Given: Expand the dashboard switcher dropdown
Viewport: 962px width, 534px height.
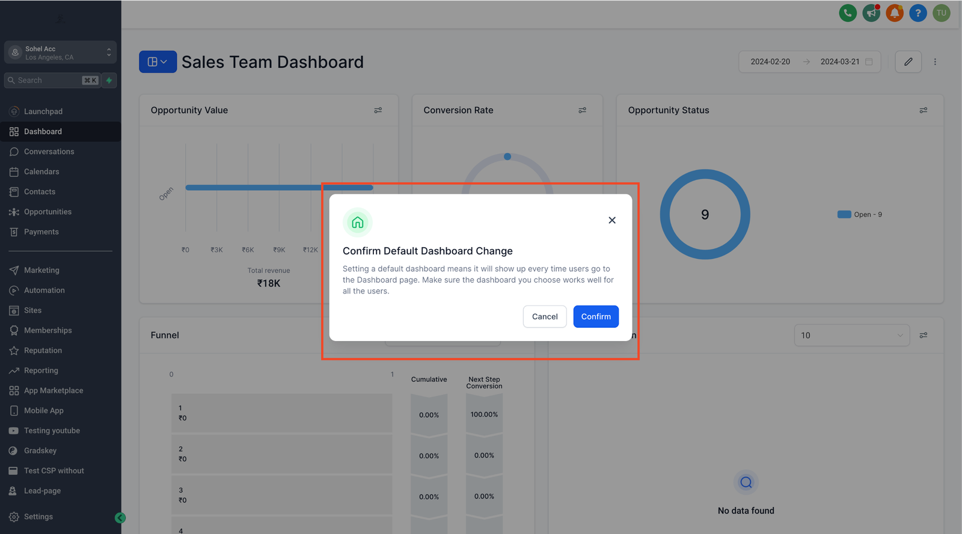Looking at the screenshot, I should 158,61.
